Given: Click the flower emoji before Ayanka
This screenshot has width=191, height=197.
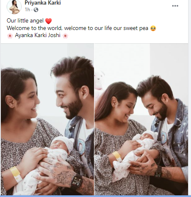Looking at the screenshot, I should (10, 36).
